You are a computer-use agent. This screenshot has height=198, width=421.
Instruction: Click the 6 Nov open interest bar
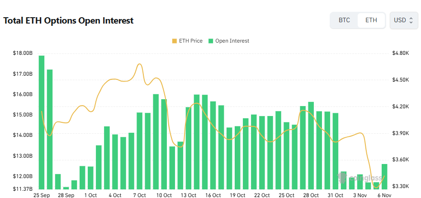pos(384,177)
